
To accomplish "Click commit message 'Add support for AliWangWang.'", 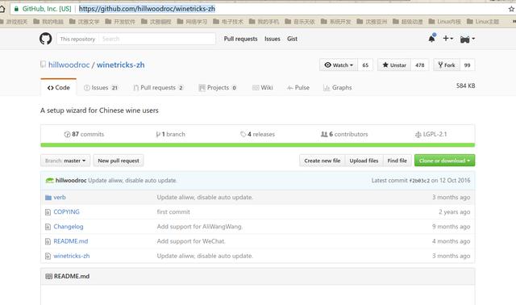I will point(200,227).
